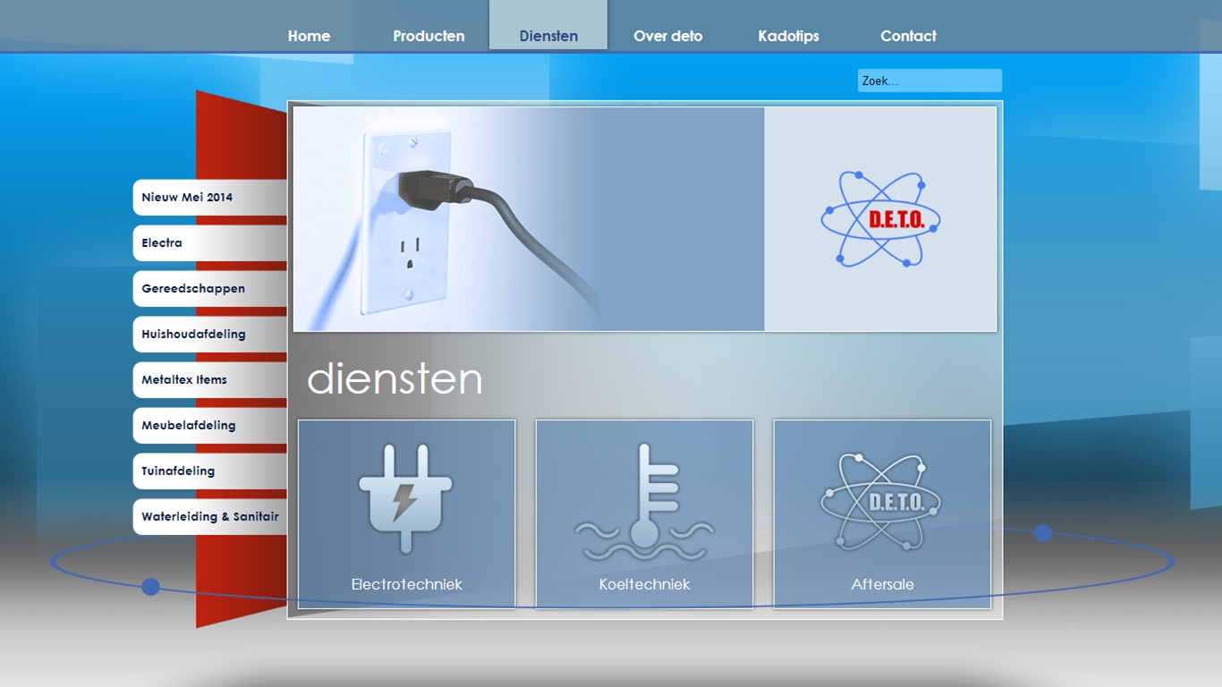The width and height of the screenshot is (1222, 687).
Task: Open the Producten menu item
Action: (x=429, y=36)
